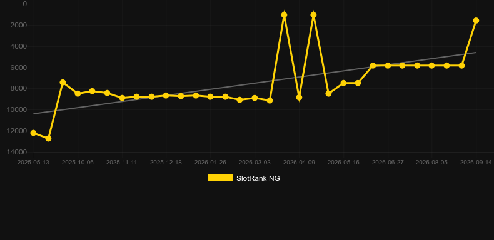Select the data point above 2025-12-18

click(x=166, y=95)
